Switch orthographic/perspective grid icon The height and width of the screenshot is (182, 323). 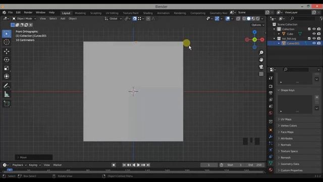pyautogui.click(x=261, y=74)
